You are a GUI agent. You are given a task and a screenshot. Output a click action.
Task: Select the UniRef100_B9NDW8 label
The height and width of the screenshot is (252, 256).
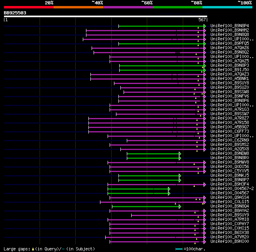click(x=230, y=154)
